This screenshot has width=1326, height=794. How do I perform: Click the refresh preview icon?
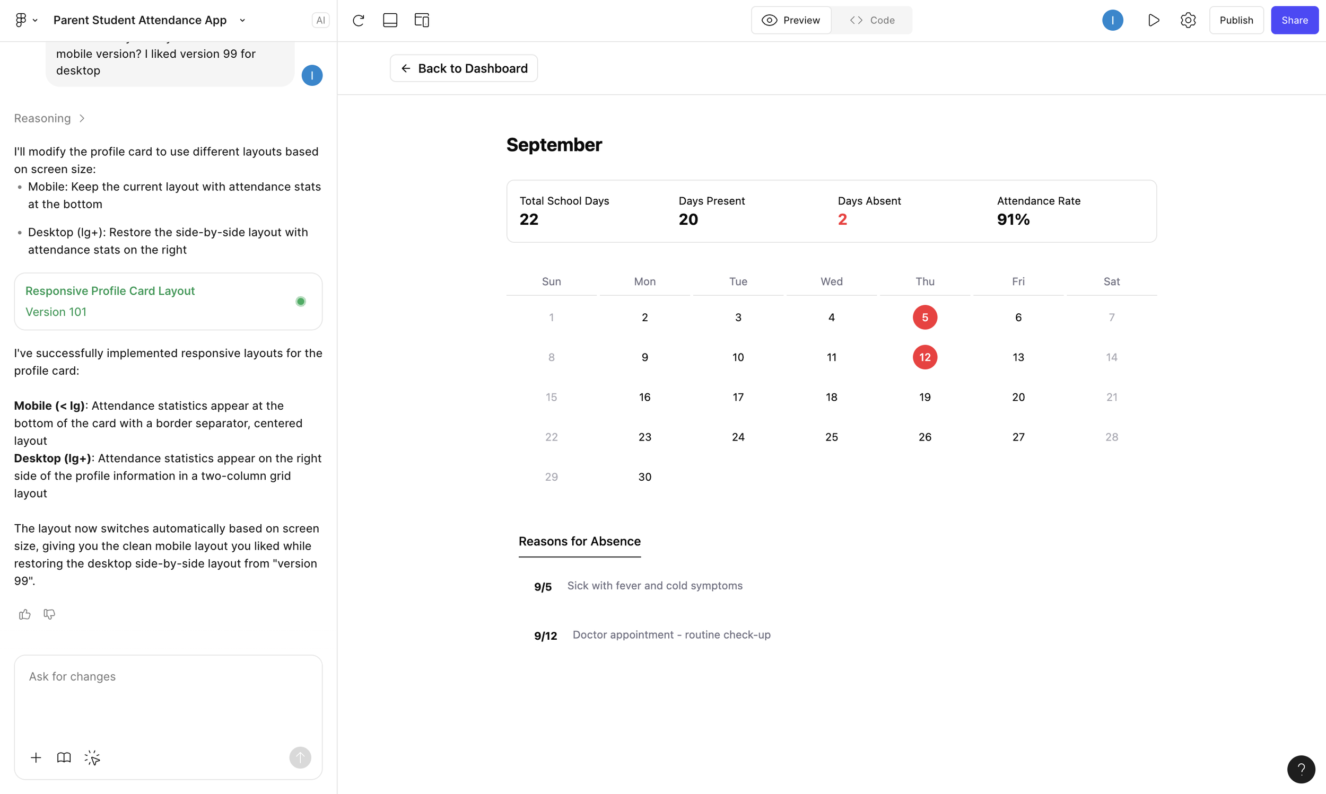pos(358,20)
